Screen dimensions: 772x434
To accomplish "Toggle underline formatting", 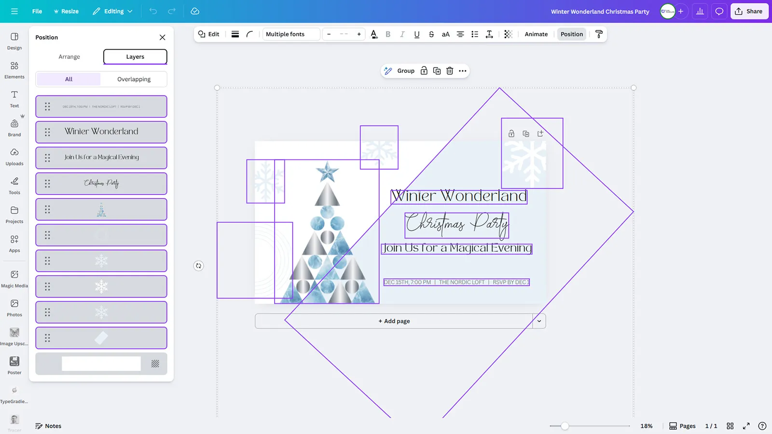I will tap(417, 34).
